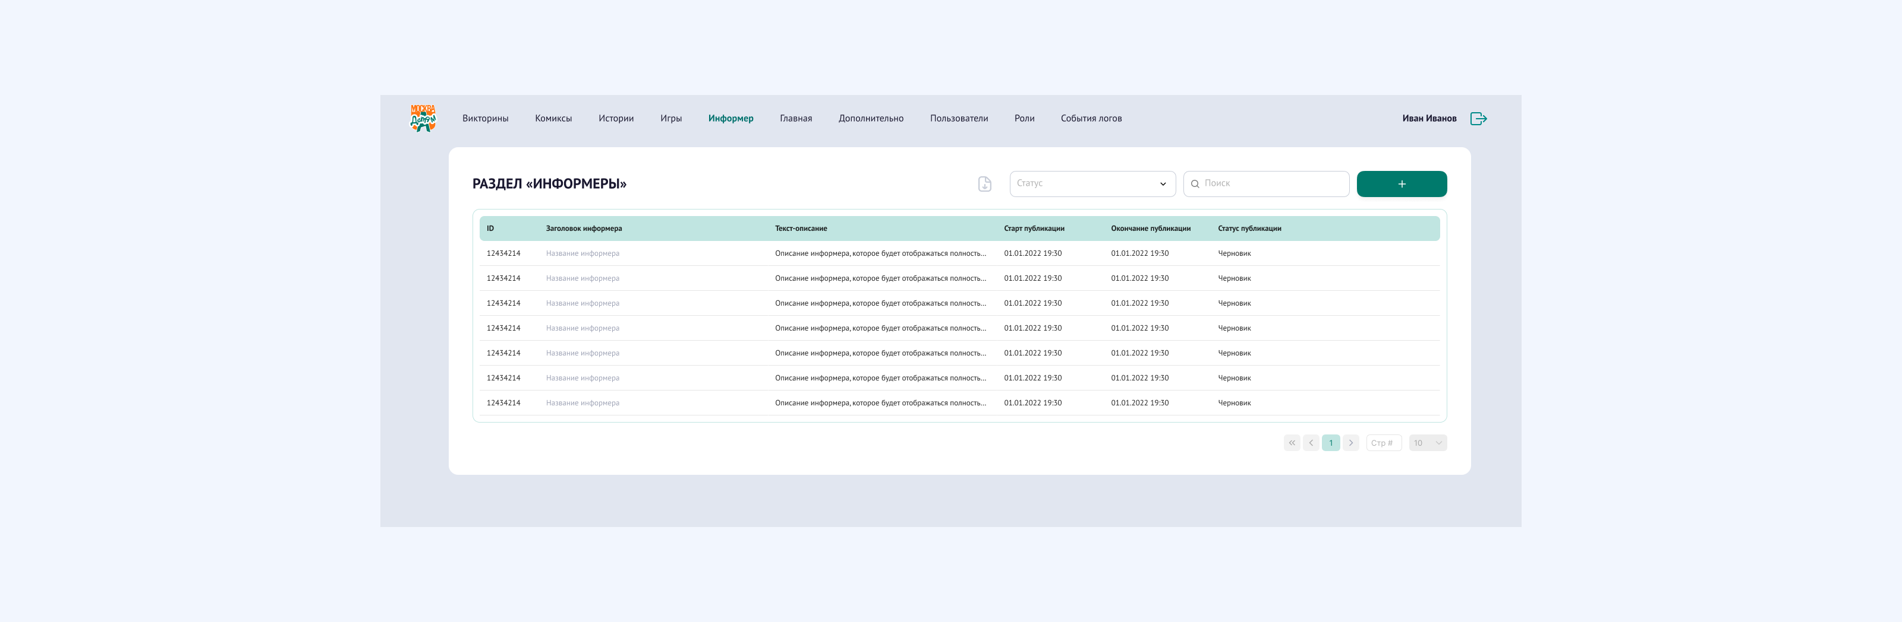Click the logout icon next to Иван Иванов
The height and width of the screenshot is (622, 1902).
(x=1478, y=119)
